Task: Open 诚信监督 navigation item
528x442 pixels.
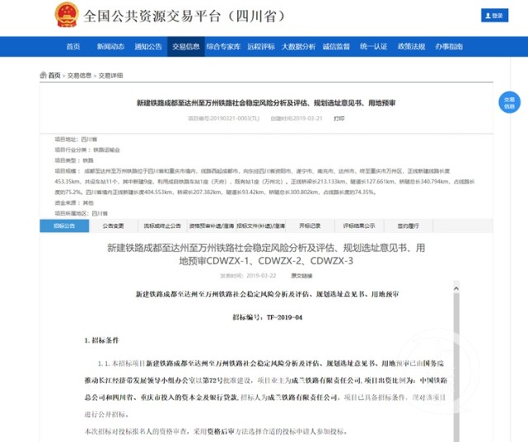Action: 336,46
